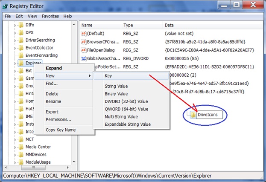Select String Value in the New submenu
266x182 pixels.
(x=131, y=86)
